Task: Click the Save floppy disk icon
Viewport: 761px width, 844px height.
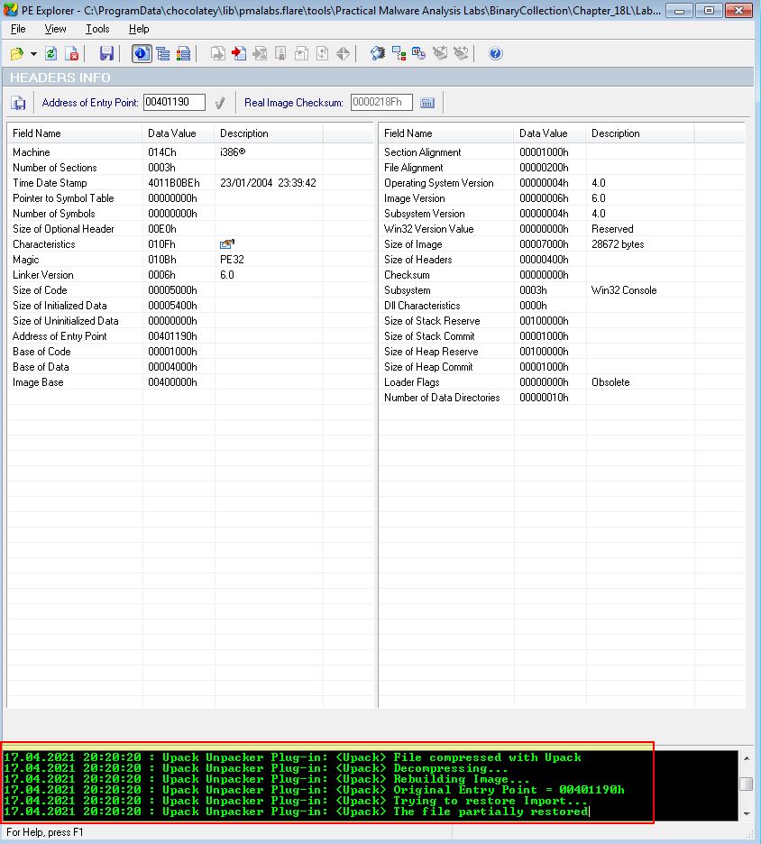Action: click(x=106, y=54)
